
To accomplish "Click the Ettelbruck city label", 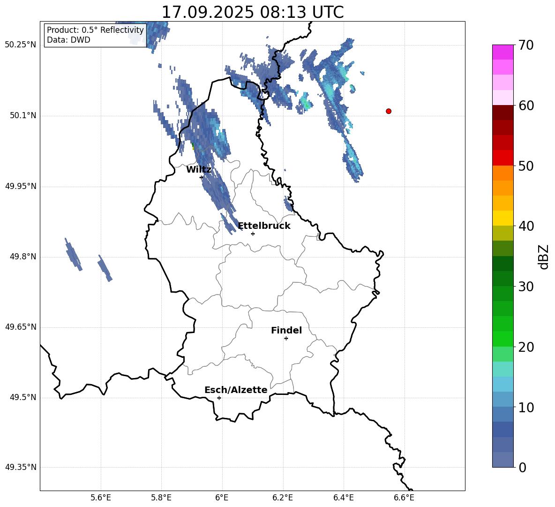I will 264,226.
